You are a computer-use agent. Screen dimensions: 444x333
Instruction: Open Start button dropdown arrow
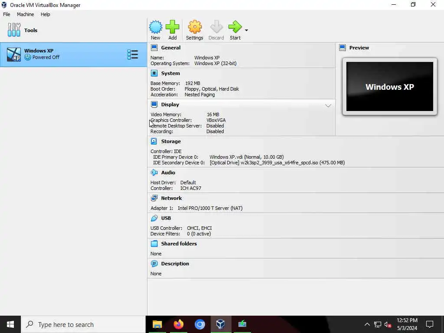click(246, 30)
